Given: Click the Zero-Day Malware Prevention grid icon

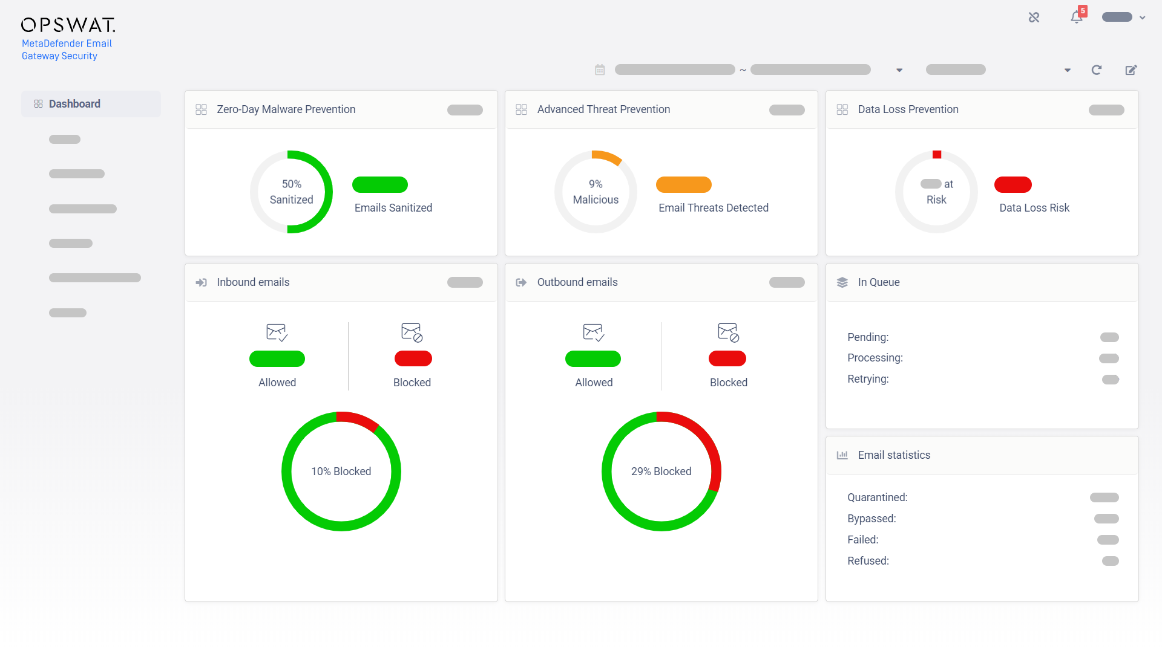Looking at the screenshot, I should coord(201,109).
